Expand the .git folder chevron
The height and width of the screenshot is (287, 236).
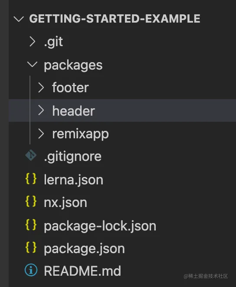[33, 41]
